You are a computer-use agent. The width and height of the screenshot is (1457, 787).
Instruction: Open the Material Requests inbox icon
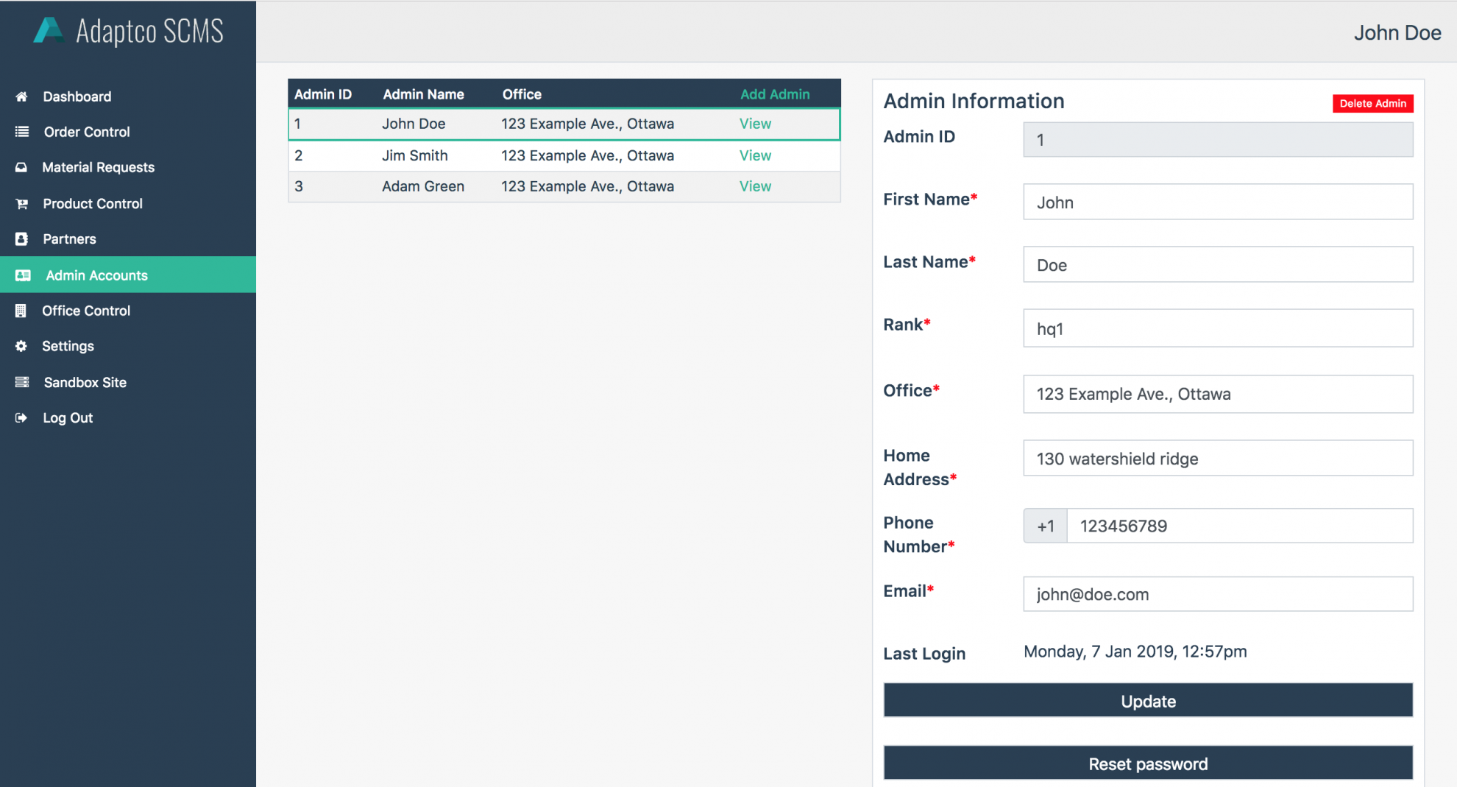pos(21,167)
